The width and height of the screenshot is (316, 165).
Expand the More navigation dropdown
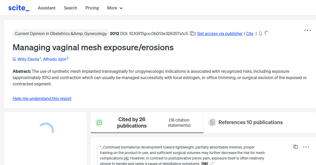pyautogui.click(x=115, y=8)
